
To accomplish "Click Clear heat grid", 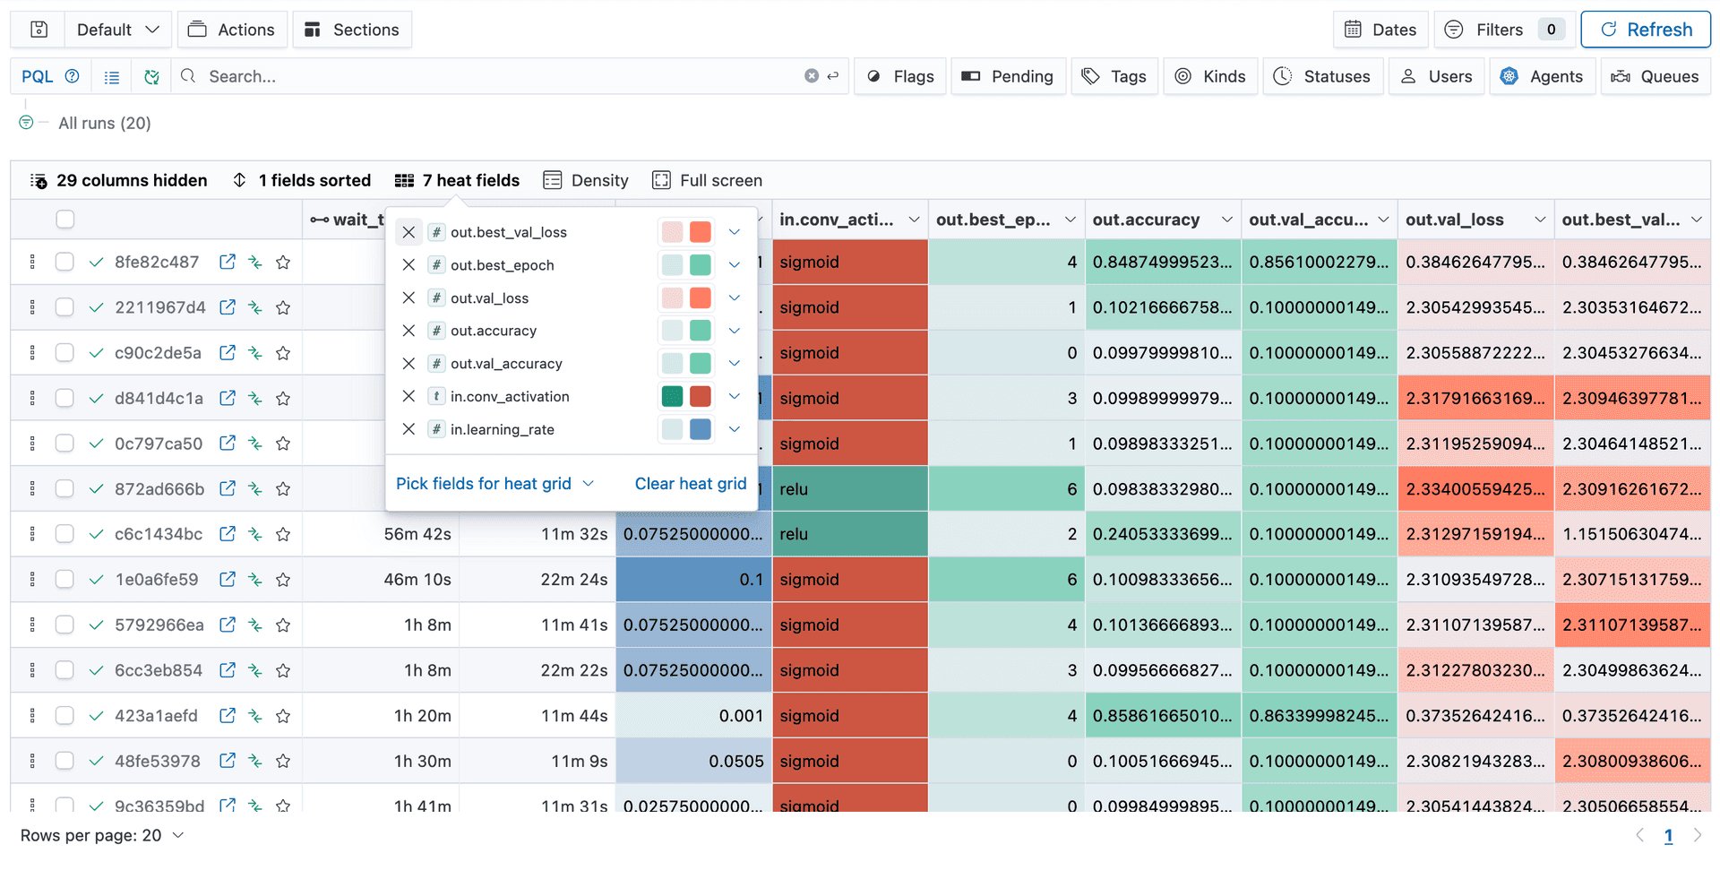I will pos(690,483).
